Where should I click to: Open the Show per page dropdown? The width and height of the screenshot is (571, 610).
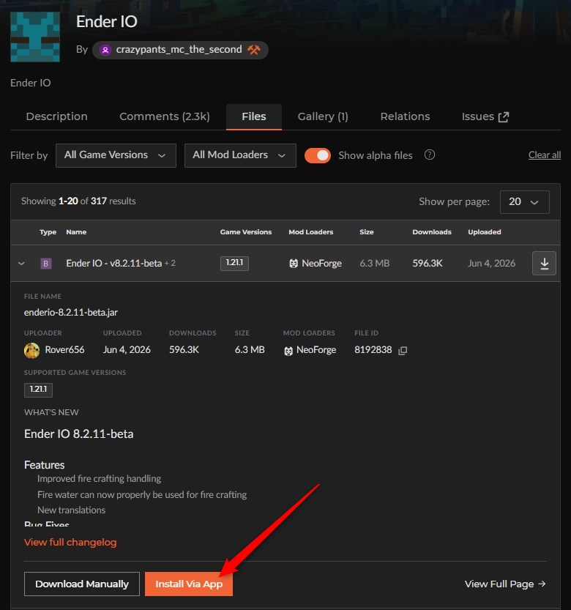click(x=524, y=201)
